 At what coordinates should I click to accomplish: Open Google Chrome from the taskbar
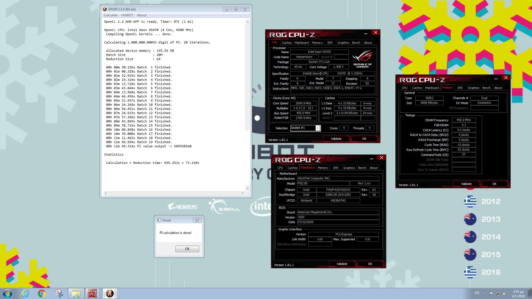coord(42,293)
